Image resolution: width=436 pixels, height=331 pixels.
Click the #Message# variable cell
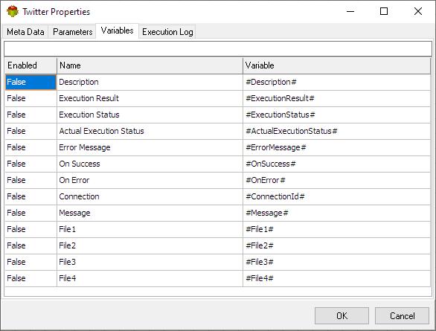pyautogui.click(x=337, y=213)
